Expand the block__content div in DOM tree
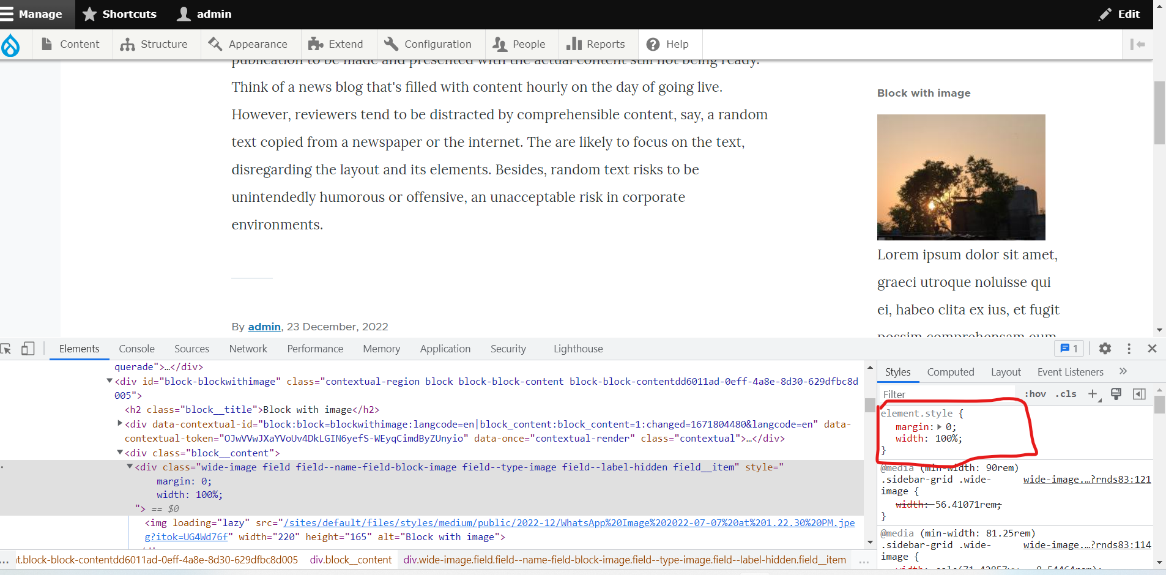 (120, 453)
